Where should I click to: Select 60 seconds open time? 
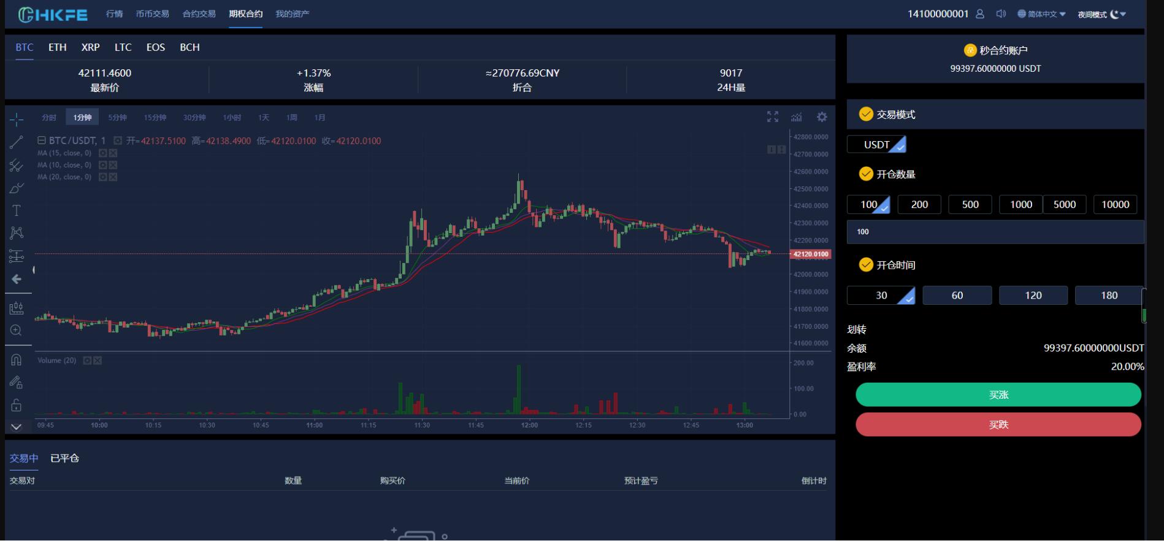click(957, 296)
